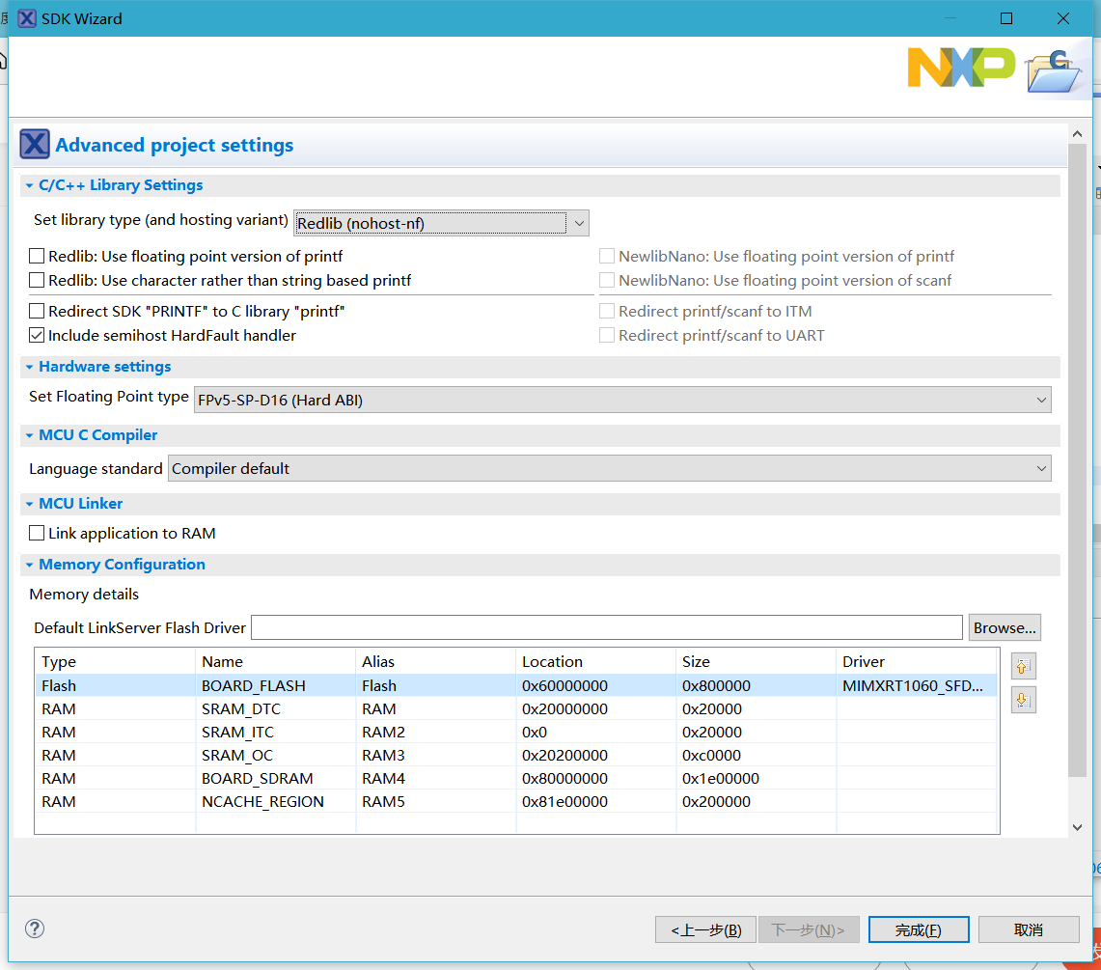Viewport: 1101px width, 970px height.
Task: Click the SDK Wizard icon in title bar
Action: (26, 18)
